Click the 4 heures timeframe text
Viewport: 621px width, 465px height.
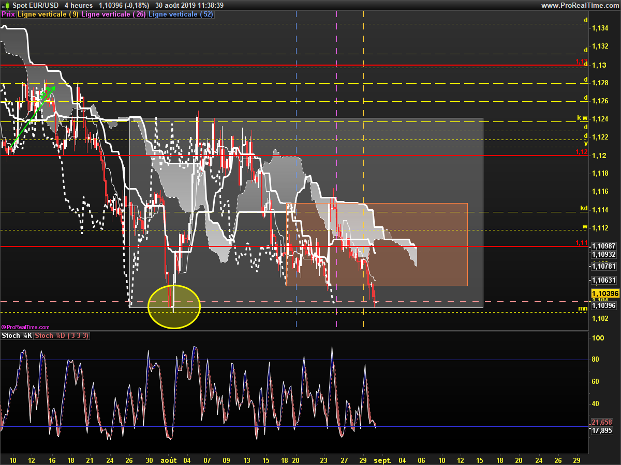tap(79, 5)
